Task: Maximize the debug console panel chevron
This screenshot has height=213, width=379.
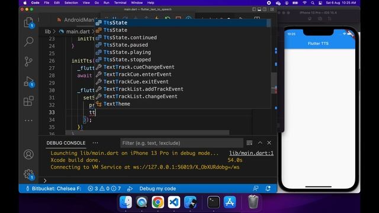Action: (260, 143)
